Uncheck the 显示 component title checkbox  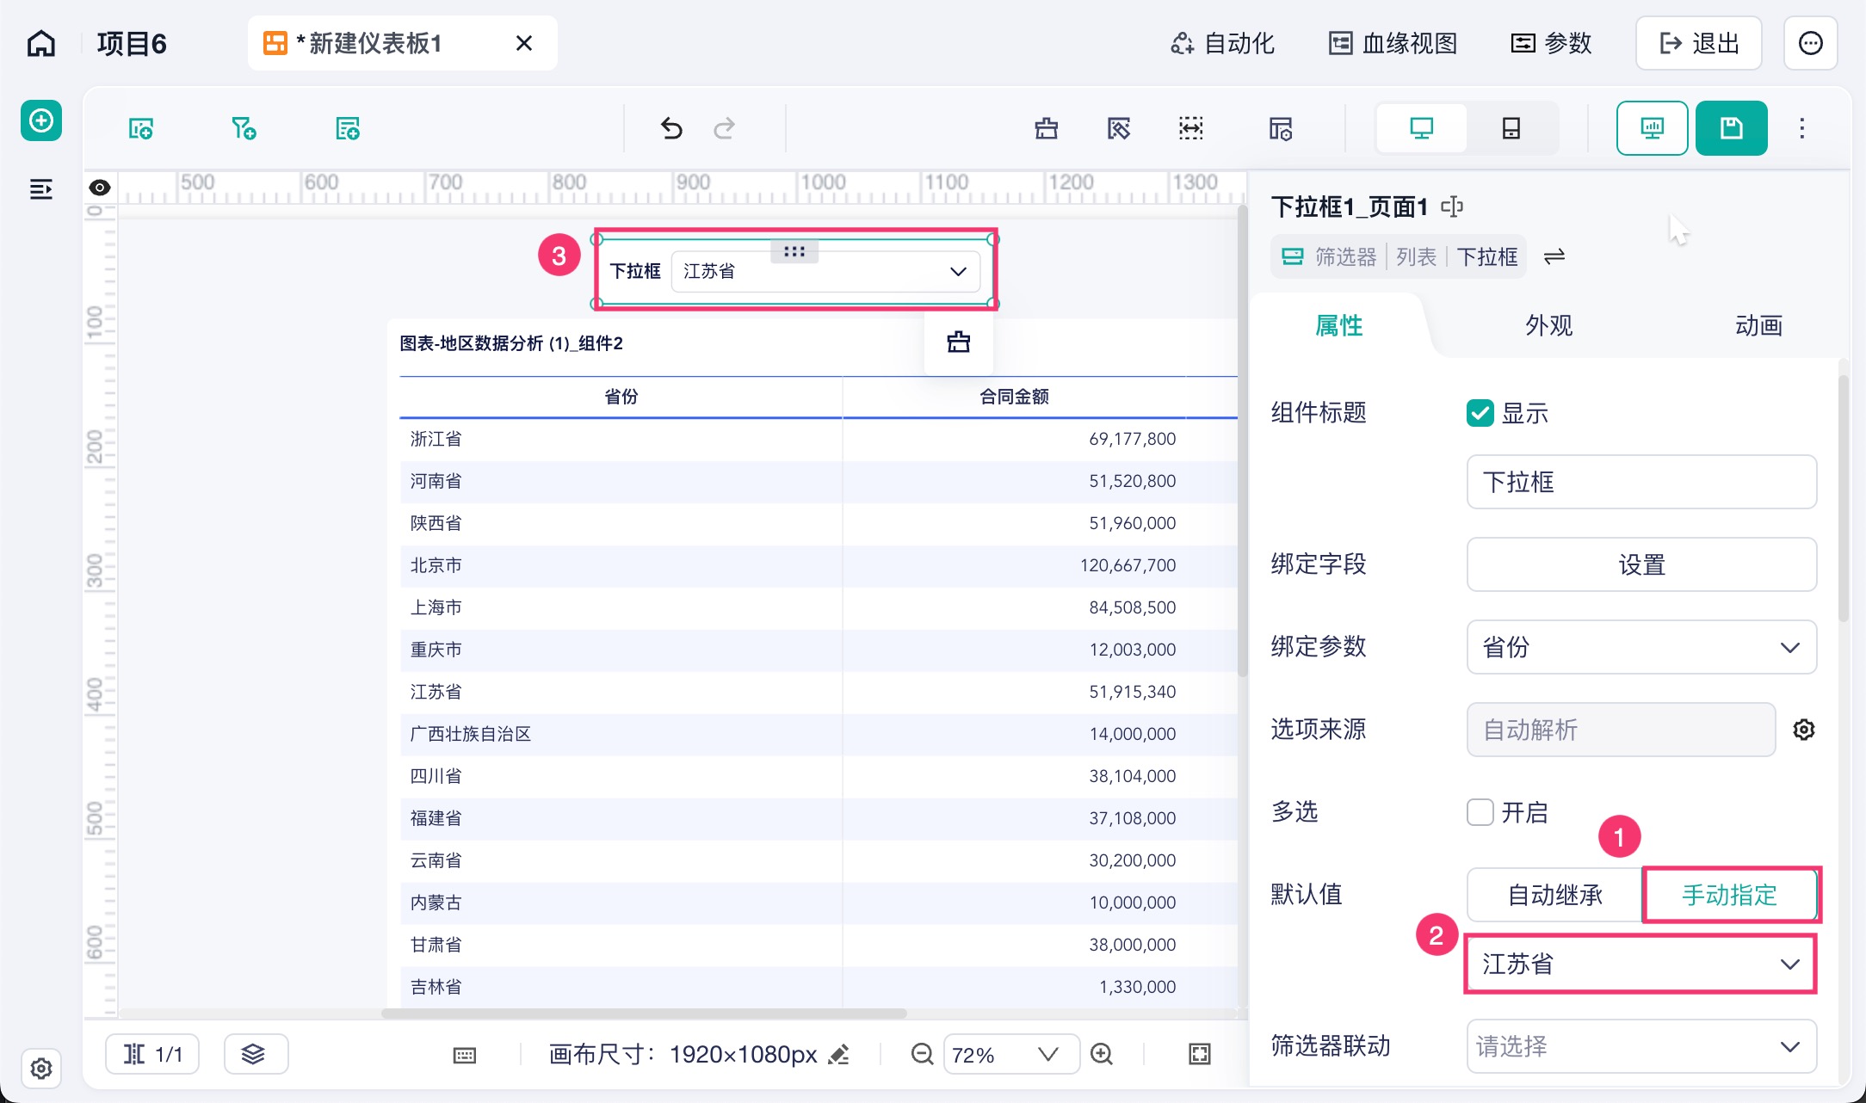[x=1480, y=413]
